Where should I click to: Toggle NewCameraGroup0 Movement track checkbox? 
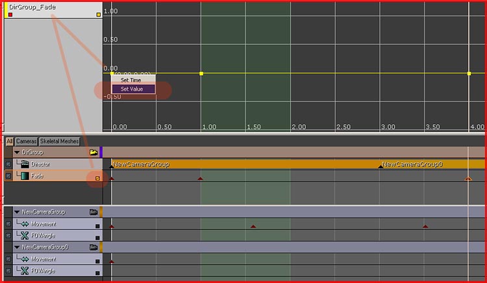tap(8, 260)
